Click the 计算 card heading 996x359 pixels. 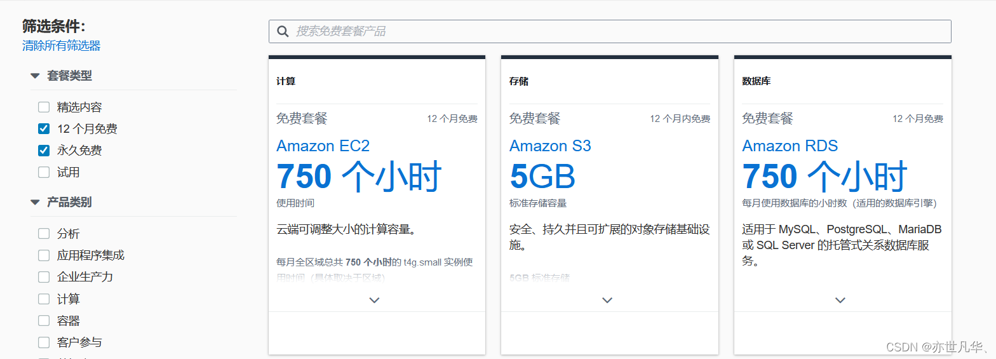click(x=286, y=81)
